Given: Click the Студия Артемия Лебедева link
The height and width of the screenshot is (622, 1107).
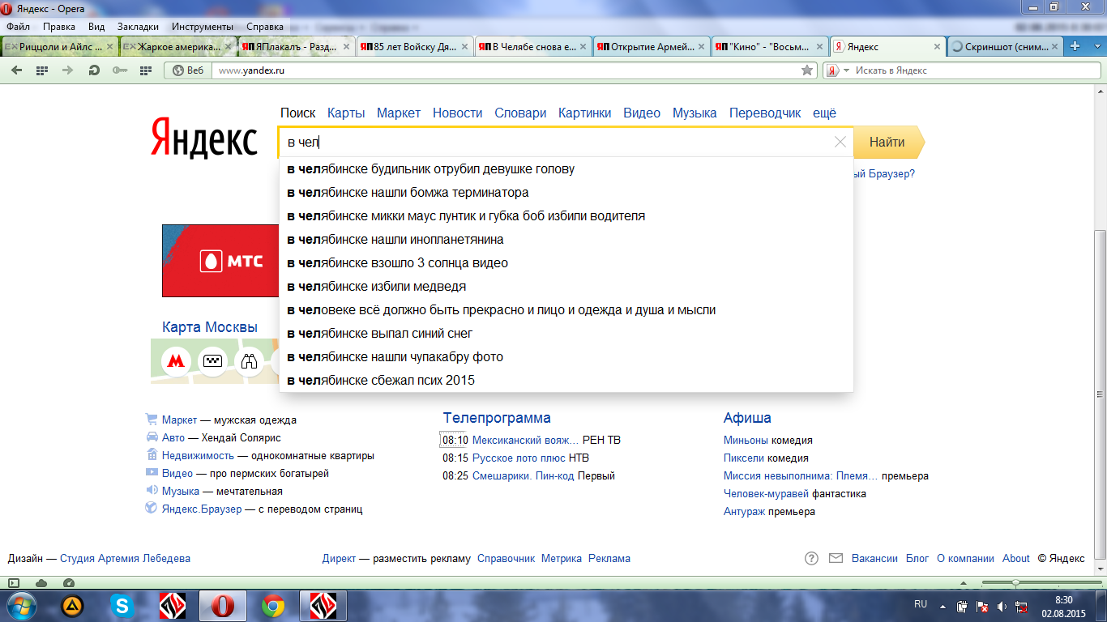Looking at the screenshot, I should click(125, 559).
